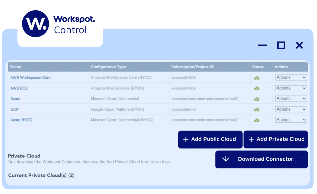
Task: Select subscription ID xxxxxxxtdemo
Action: pyautogui.click(x=184, y=109)
